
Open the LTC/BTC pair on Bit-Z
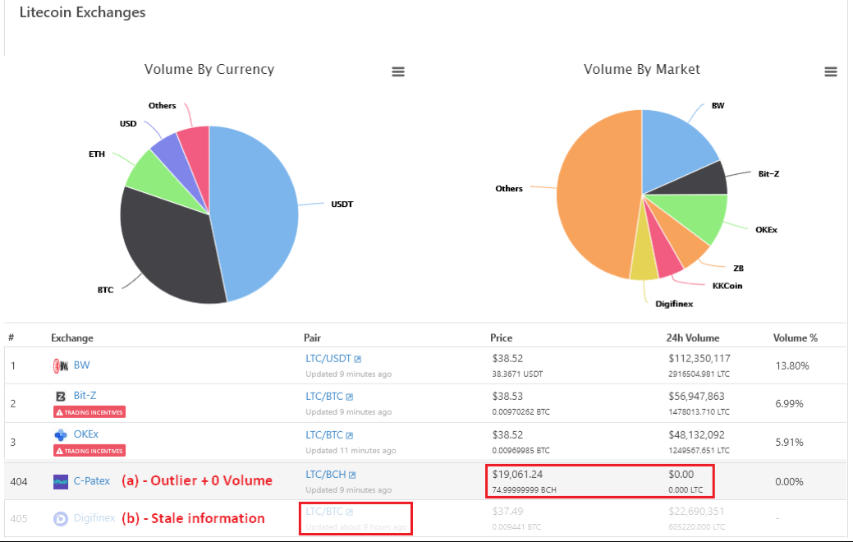coord(324,397)
